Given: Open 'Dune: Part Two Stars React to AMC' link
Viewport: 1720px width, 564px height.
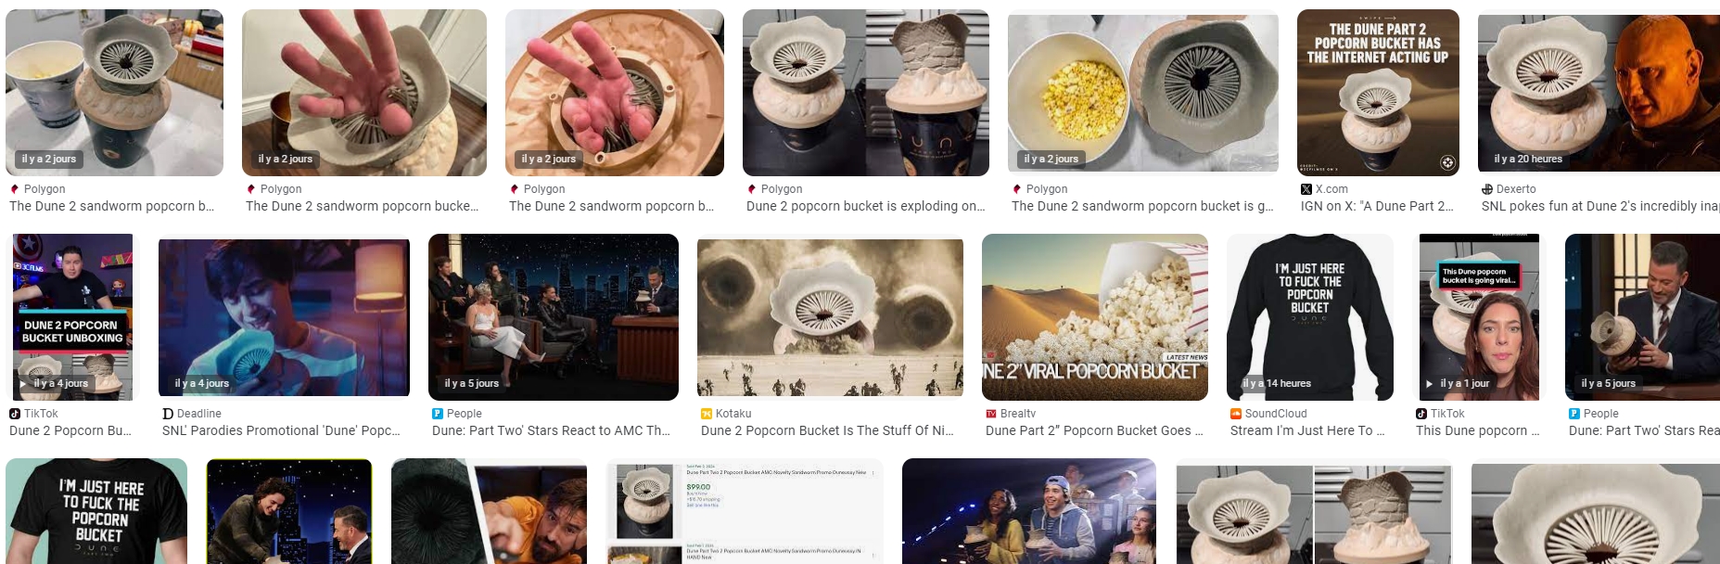Looking at the screenshot, I should [551, 431].
